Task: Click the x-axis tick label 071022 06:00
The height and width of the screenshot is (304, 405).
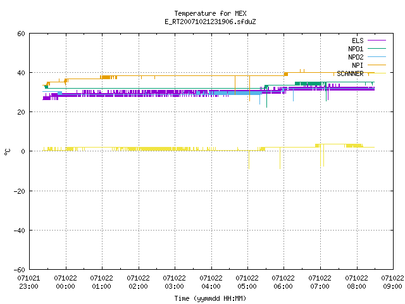Action: click(x=283, y=282)
